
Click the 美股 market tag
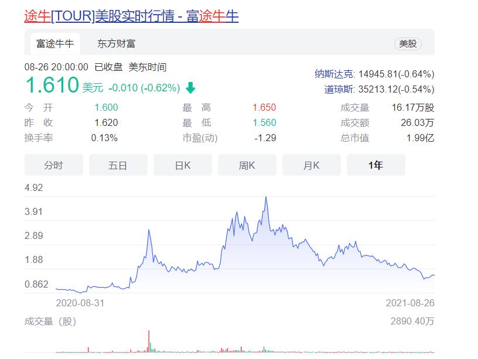408,44
